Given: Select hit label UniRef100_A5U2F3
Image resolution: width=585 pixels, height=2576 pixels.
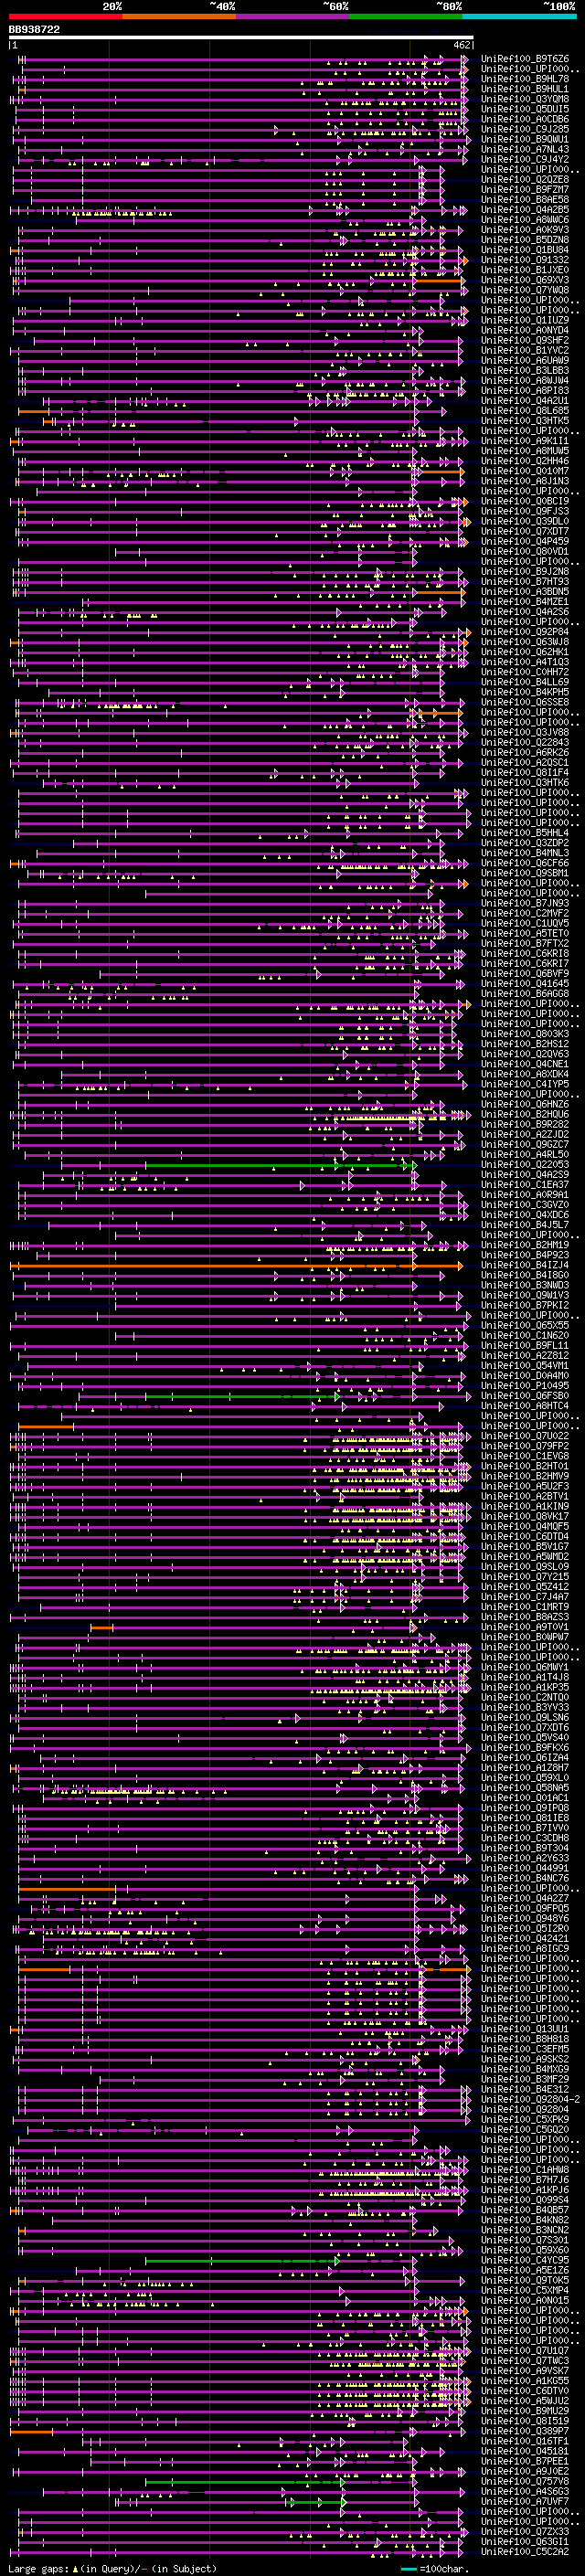Looking at the screenshot, I should pos(524,1486).
